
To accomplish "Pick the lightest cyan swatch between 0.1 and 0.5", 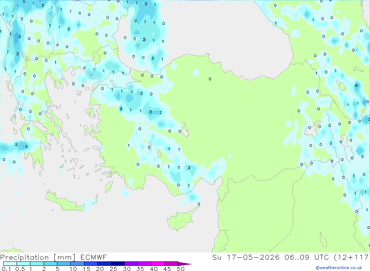I will point(10,264).
